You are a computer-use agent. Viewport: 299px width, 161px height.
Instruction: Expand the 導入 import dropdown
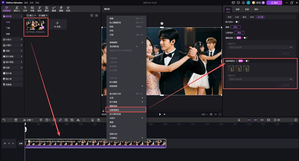32,16
